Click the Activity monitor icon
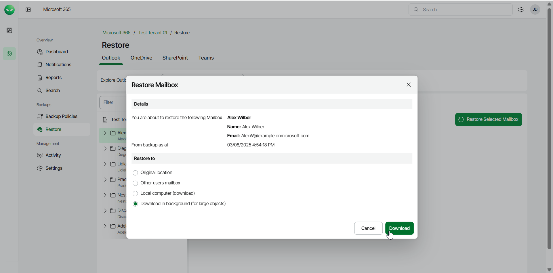This screenshot has width=553, height=273. click(40, 155)
